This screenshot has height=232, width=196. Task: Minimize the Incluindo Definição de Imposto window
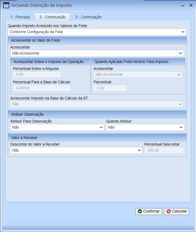pyautogui.click(x=182, y=5)
